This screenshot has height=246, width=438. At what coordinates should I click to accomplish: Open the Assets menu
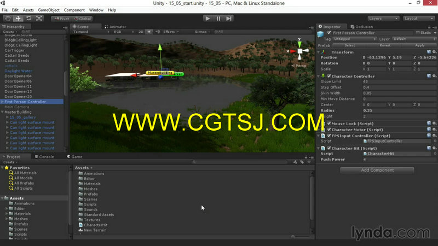[x=28, y=10]
